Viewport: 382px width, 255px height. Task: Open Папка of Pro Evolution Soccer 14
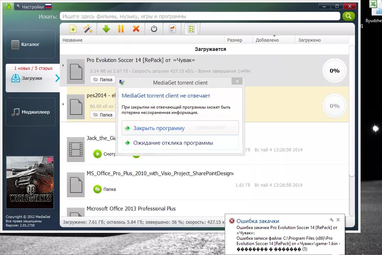click(x=102, y=79)
